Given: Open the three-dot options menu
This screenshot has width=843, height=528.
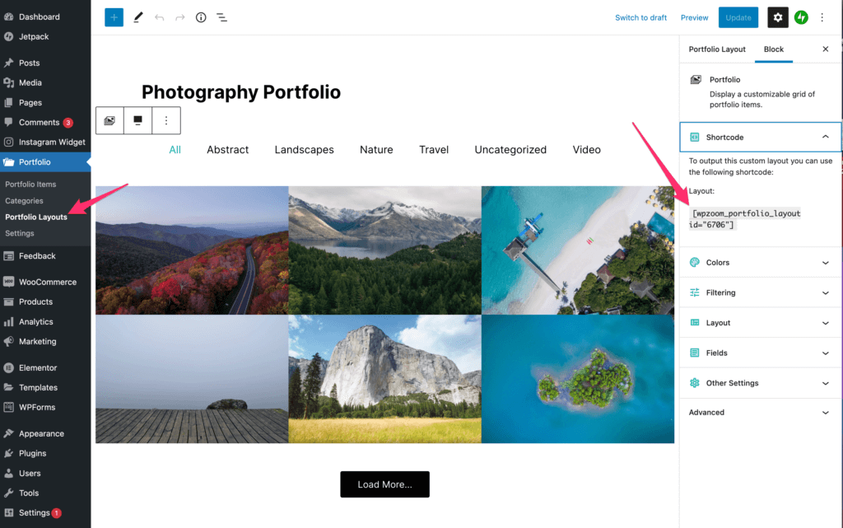Looking at the screenshot, I should 822,18.
